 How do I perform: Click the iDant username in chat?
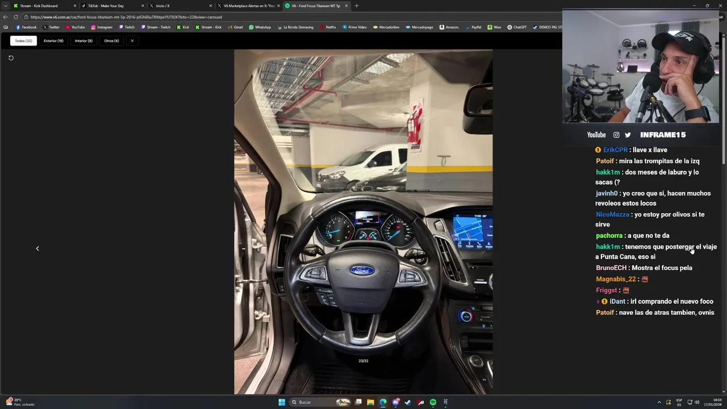(x=617, y=302)
